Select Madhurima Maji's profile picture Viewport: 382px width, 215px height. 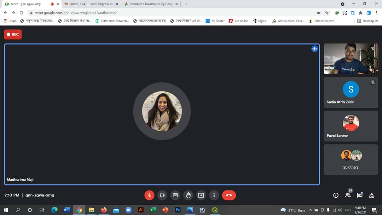point(162,111)
